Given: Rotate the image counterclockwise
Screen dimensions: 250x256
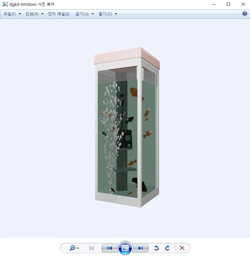Looking at the screenshot, I should (x=156, y=248).
